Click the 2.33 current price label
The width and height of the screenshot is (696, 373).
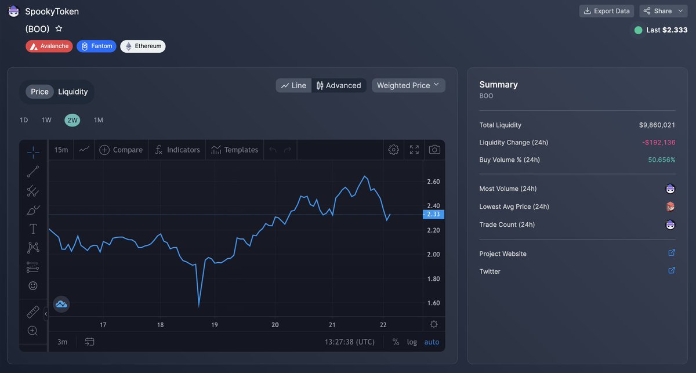(x=434, y=214)
